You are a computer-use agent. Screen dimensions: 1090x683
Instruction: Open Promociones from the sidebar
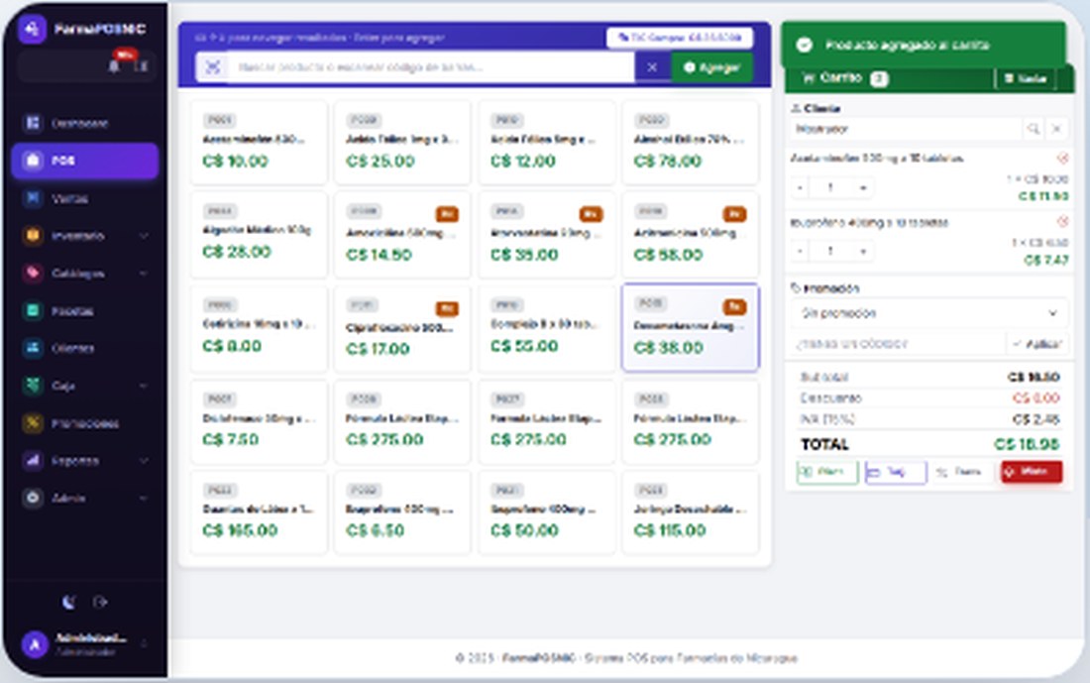pos(85,423)
